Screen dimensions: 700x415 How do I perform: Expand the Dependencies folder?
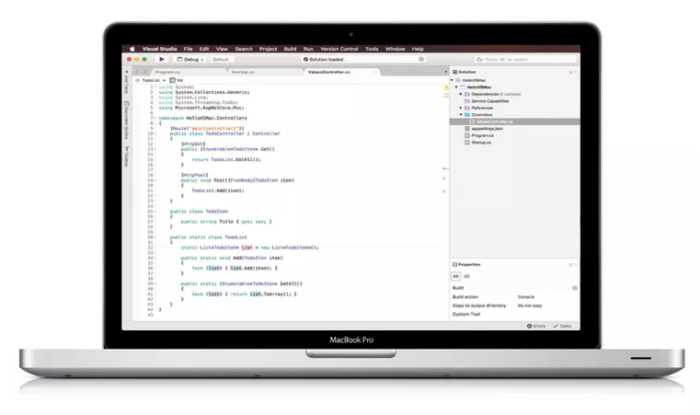click(461, 94)
